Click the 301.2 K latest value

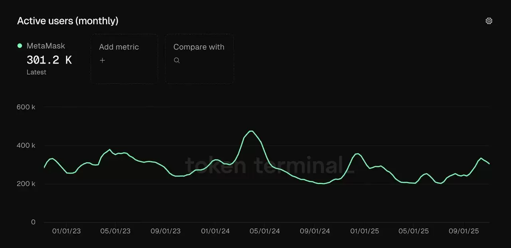point(49,60)
